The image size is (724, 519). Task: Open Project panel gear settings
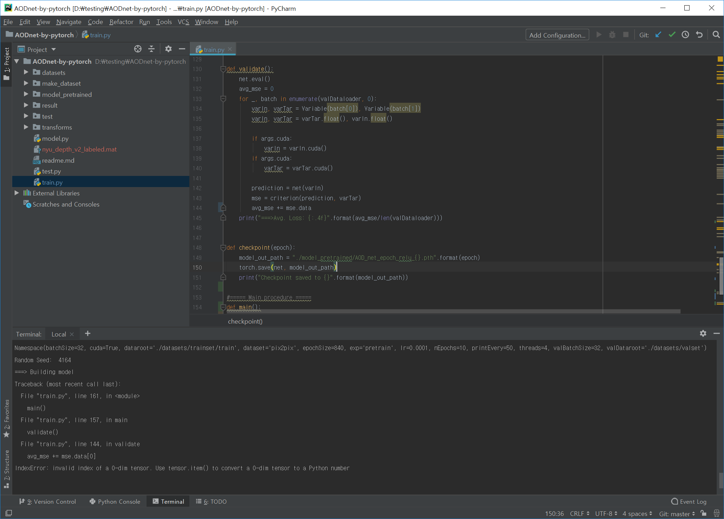click(x=168, y=49)
